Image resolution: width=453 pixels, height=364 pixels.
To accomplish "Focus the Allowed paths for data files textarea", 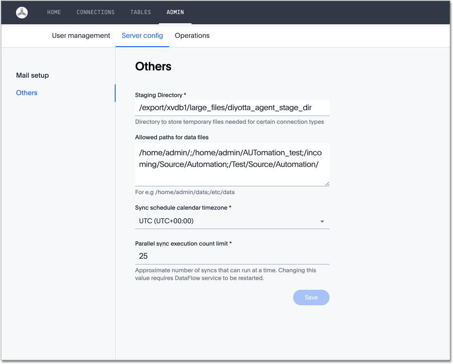I will (232, 164).
